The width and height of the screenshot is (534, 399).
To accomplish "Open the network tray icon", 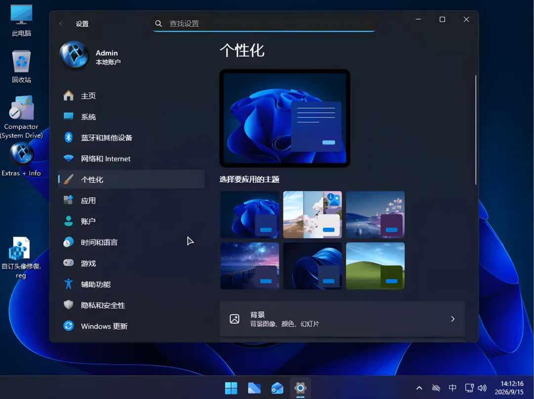I will point(469,388).
